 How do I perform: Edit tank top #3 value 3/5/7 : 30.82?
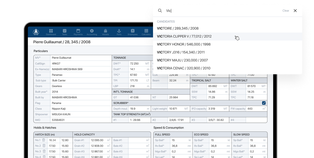pyautogui.click(x=218, y=120)
